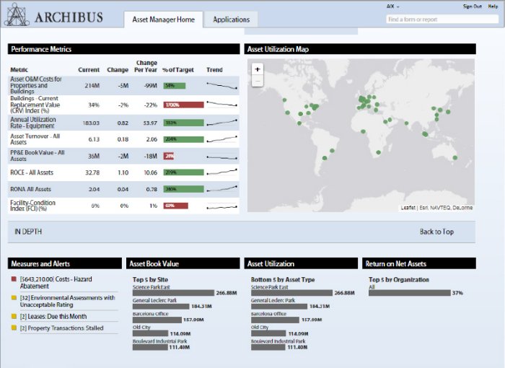Screen dimensions: 505x368
Task: Zoom out on the Asset Utilization Map
Action: 258,82
